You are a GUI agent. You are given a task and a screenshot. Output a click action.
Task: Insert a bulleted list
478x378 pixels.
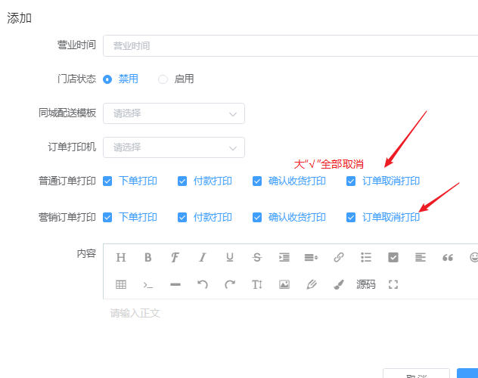(366, 258)
